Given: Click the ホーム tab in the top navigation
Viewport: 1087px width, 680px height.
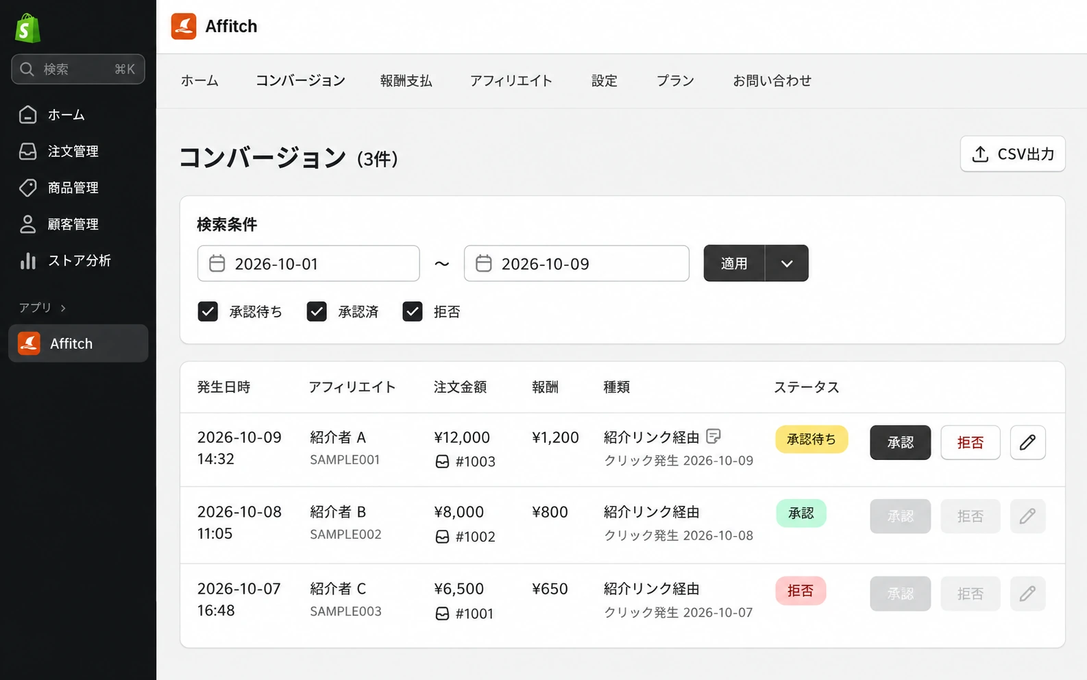Looking at the screenshot, I should (x=199, y=81).
